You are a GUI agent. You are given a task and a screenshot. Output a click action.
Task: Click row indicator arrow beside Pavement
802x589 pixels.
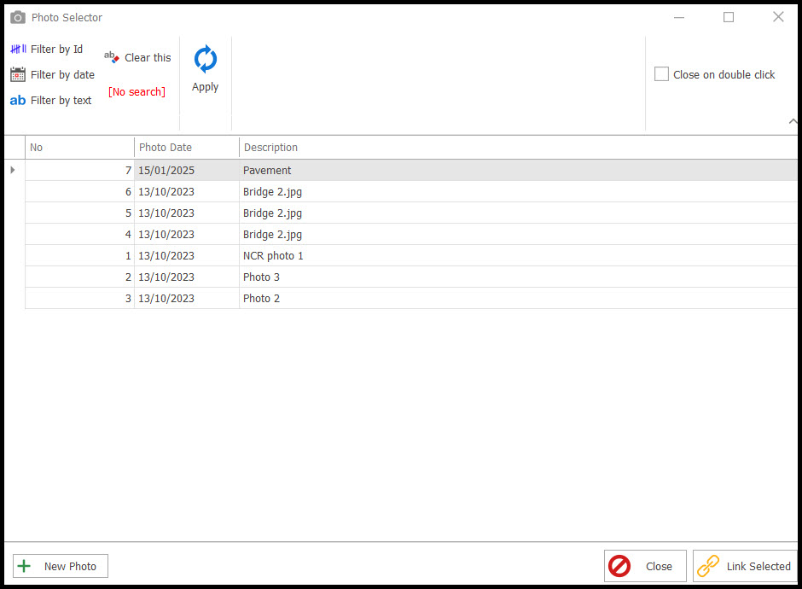(x=13, y=170)
